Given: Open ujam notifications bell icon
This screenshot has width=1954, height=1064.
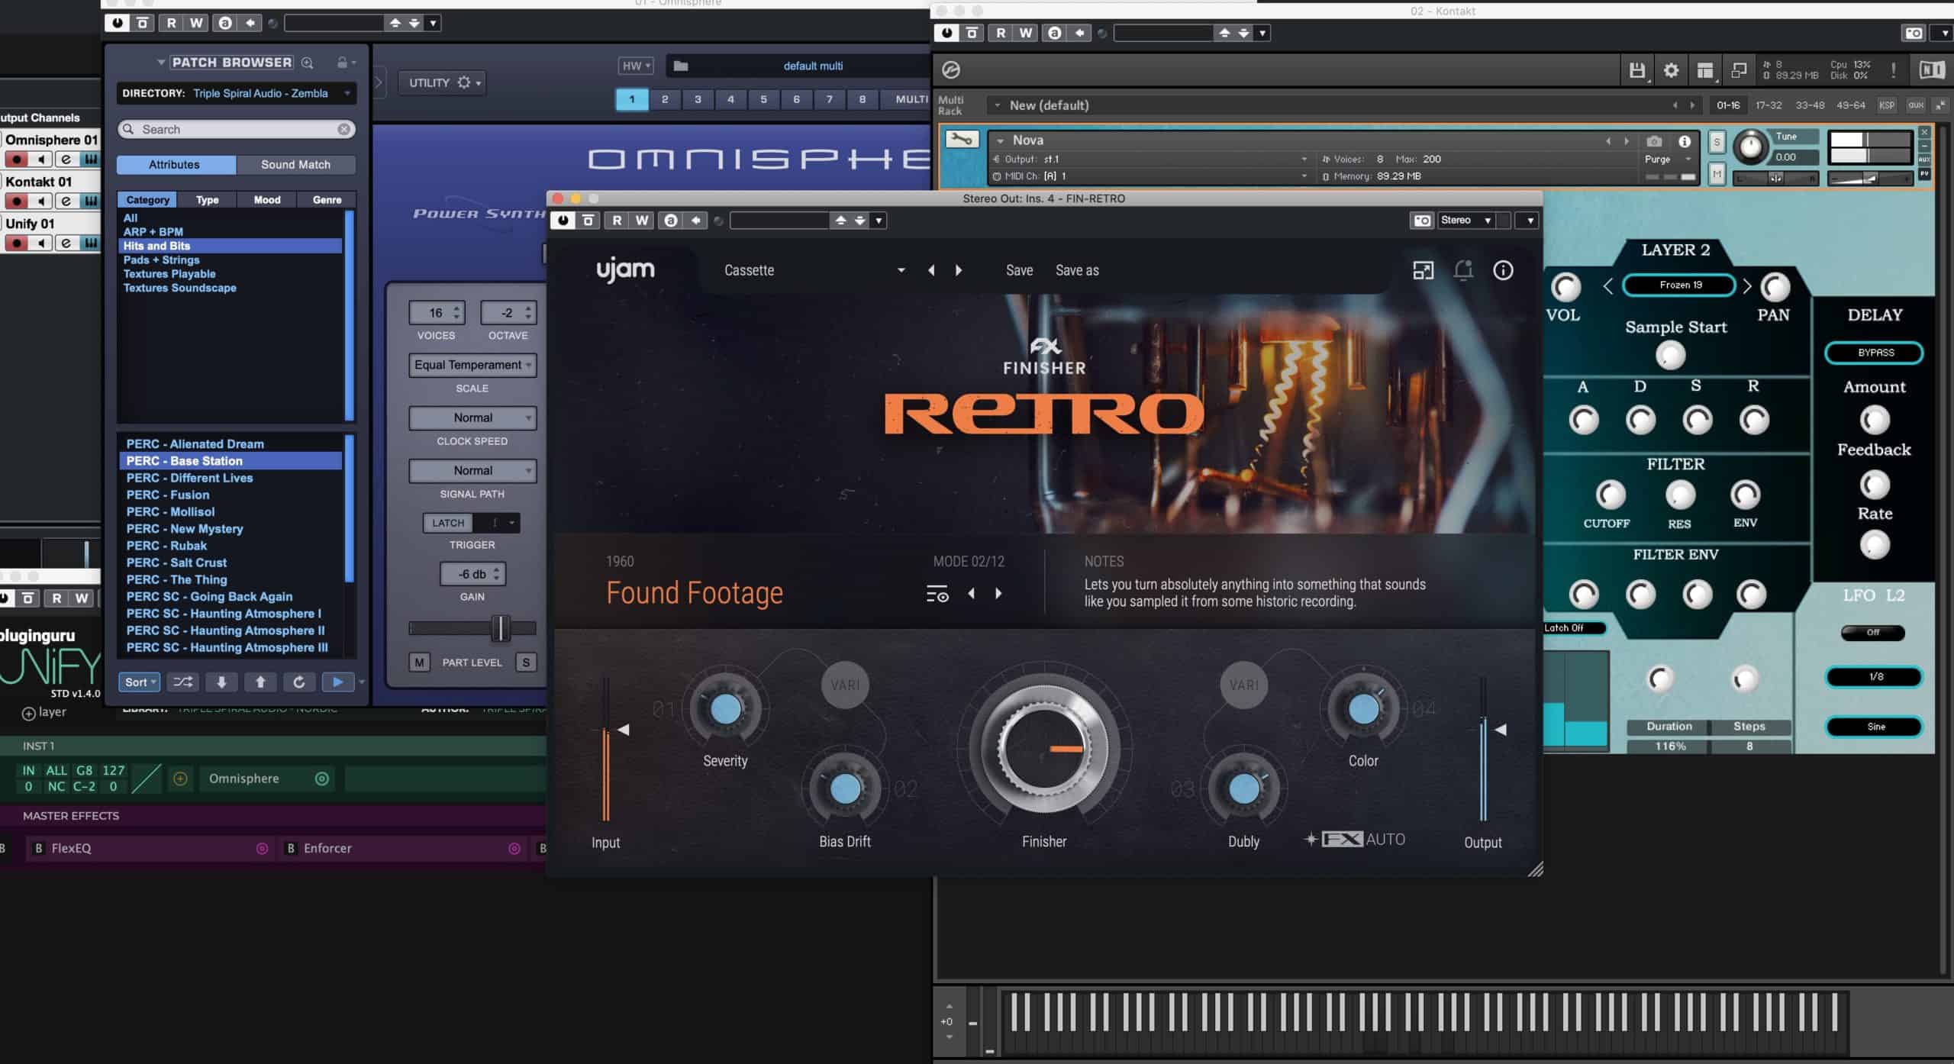Looking at the screenshot, I should 1463,270.
